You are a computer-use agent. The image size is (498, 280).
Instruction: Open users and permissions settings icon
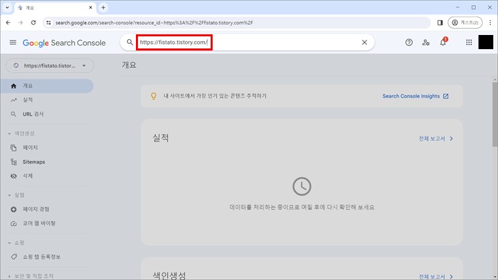[426, 42]
